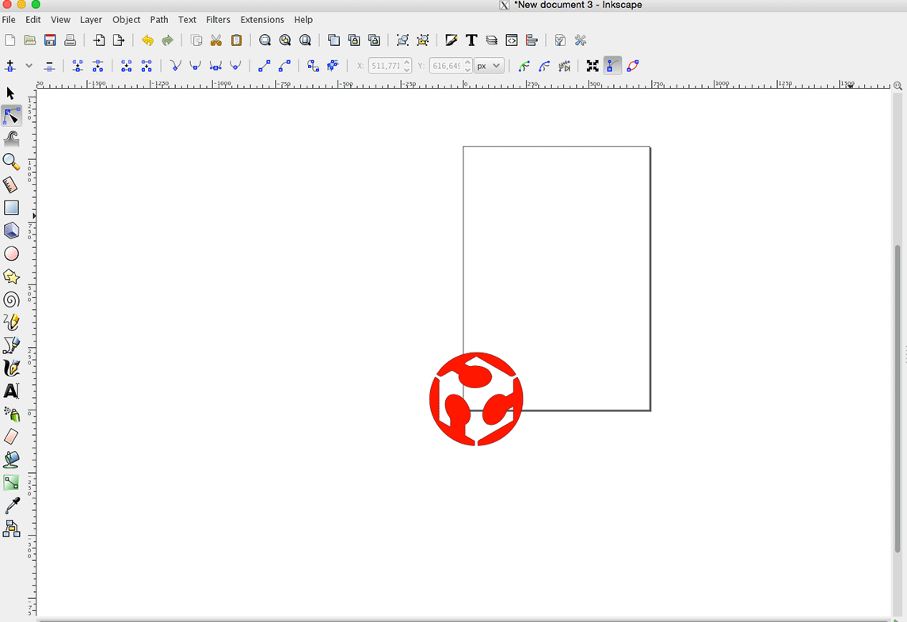Convert stroke to path icon
This screenshot has width=907, height=622.
point(333,66)
